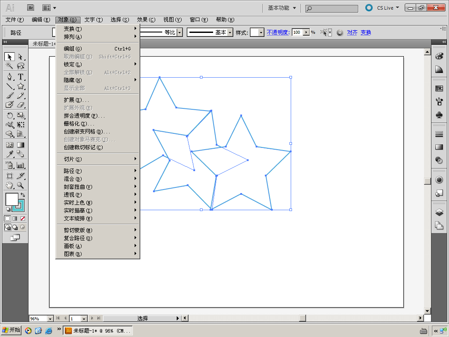449x337 pixels.
Task: Select the Pen tool
Action: pyautogui.click(x=10, y=77)
